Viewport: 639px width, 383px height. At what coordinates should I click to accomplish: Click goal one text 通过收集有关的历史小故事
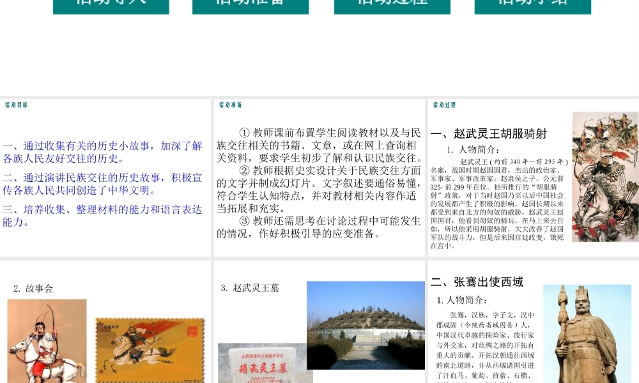pyautogui.click(x=102, y=152)
